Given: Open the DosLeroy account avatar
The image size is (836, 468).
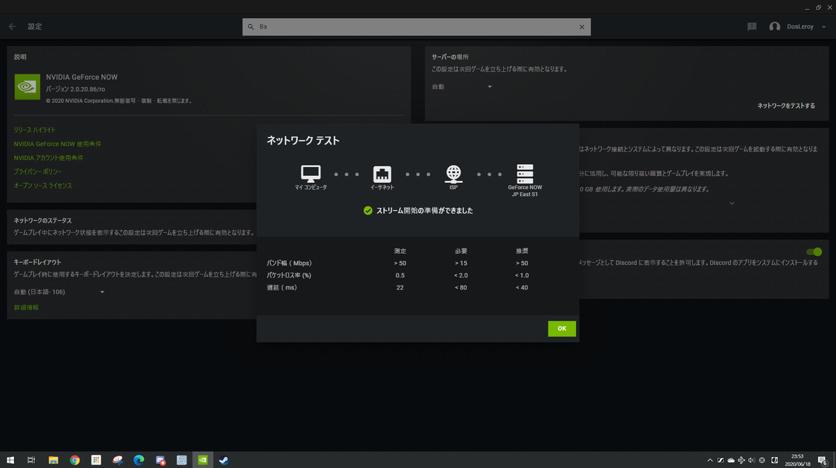Looking at the screenshot, I should click(775, 26).
